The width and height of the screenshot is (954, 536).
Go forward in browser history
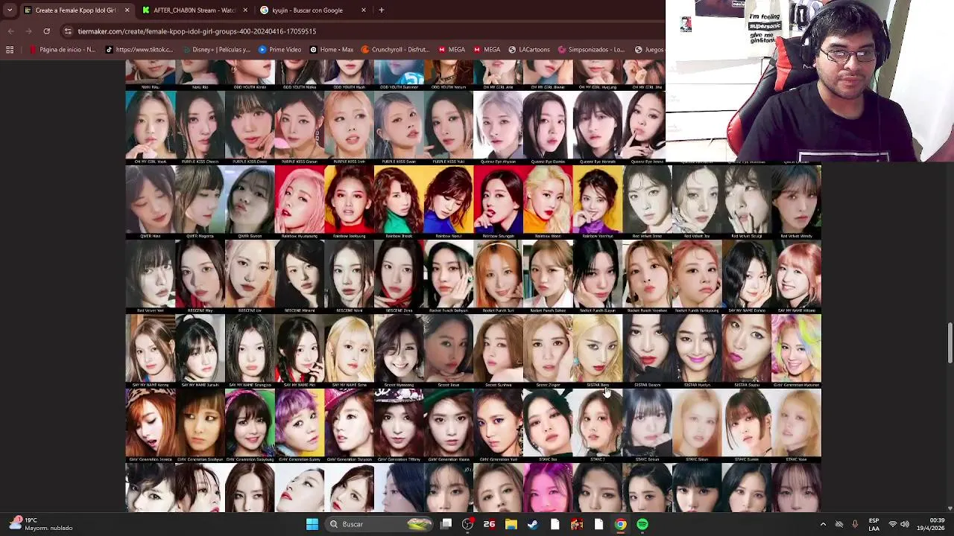pyautogui.click(x=28, y=31)
